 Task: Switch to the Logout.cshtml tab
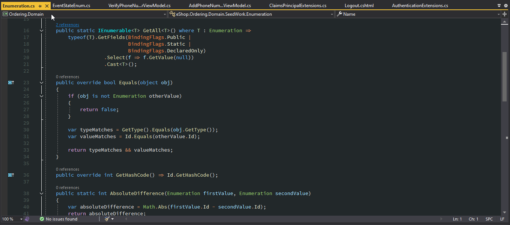[x=359, y=6]
